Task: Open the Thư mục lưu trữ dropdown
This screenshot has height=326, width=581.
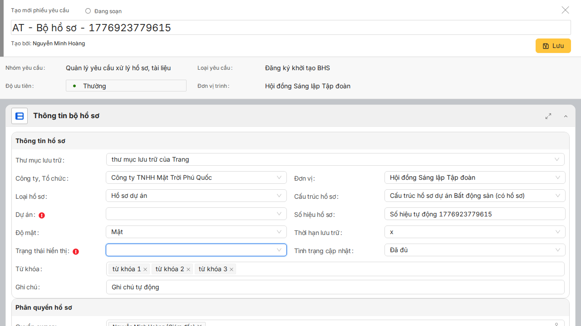Action: (x=335, y=159)
